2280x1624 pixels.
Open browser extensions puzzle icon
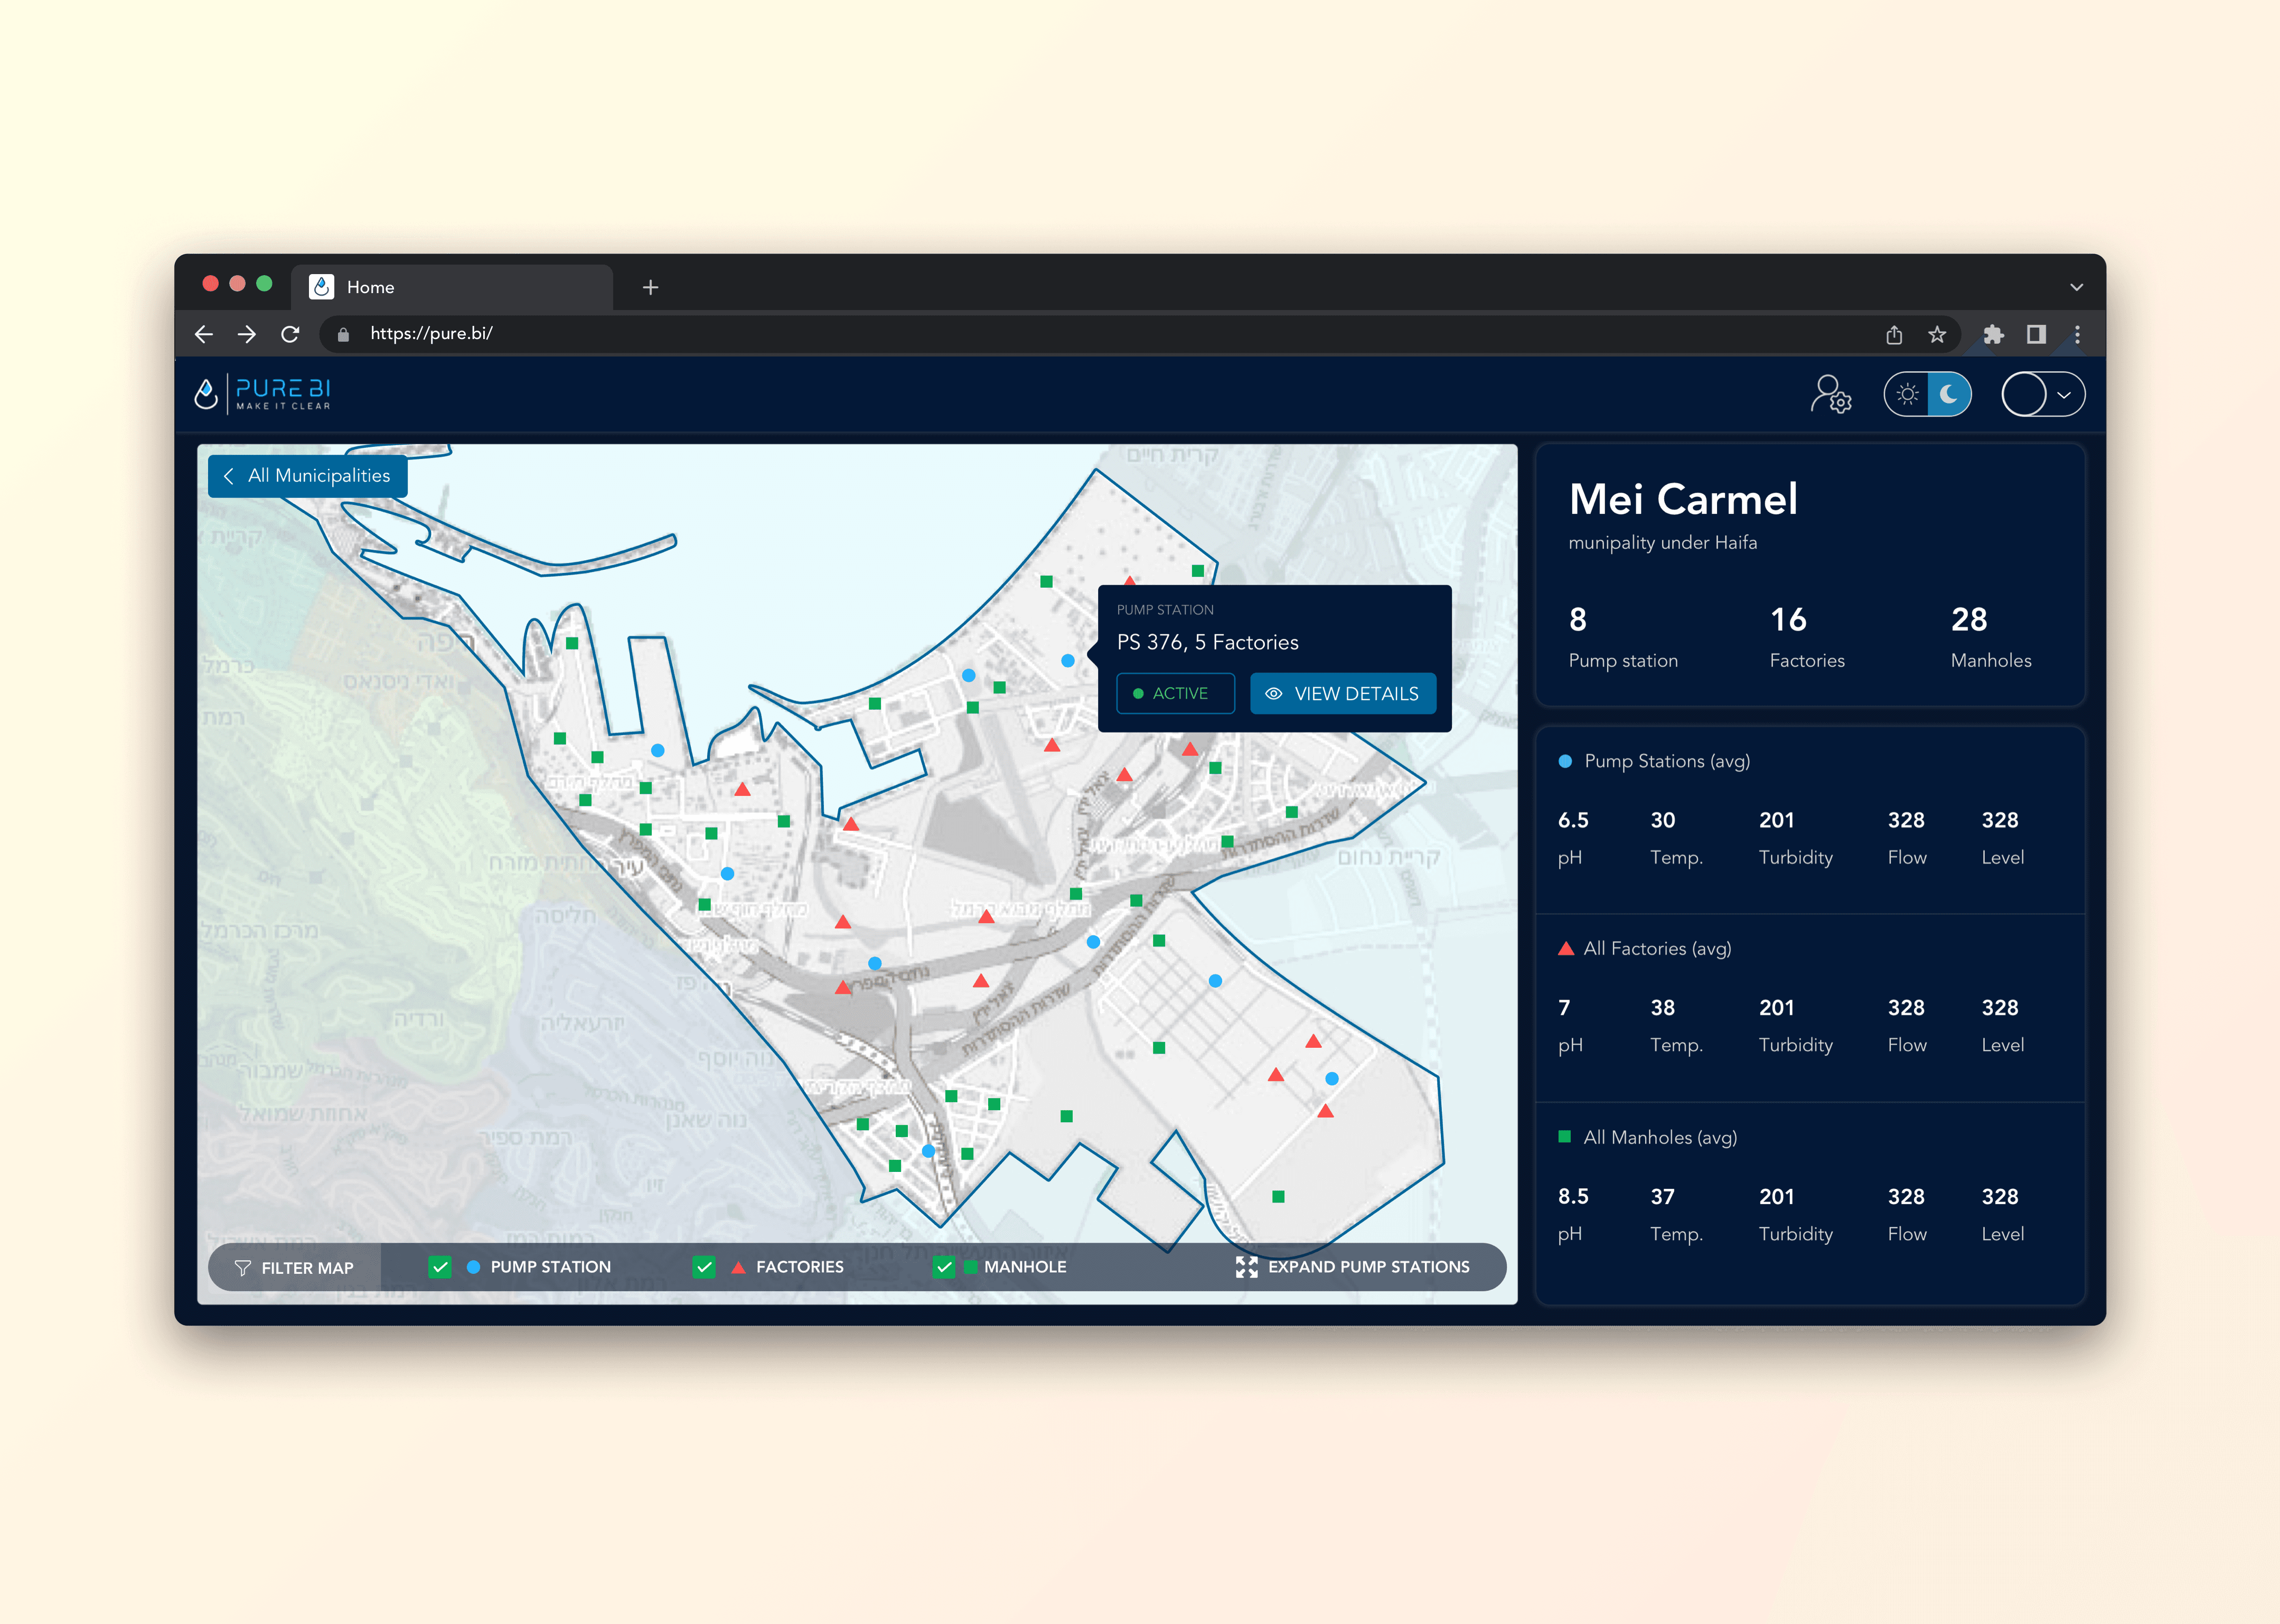(1993, 334)
